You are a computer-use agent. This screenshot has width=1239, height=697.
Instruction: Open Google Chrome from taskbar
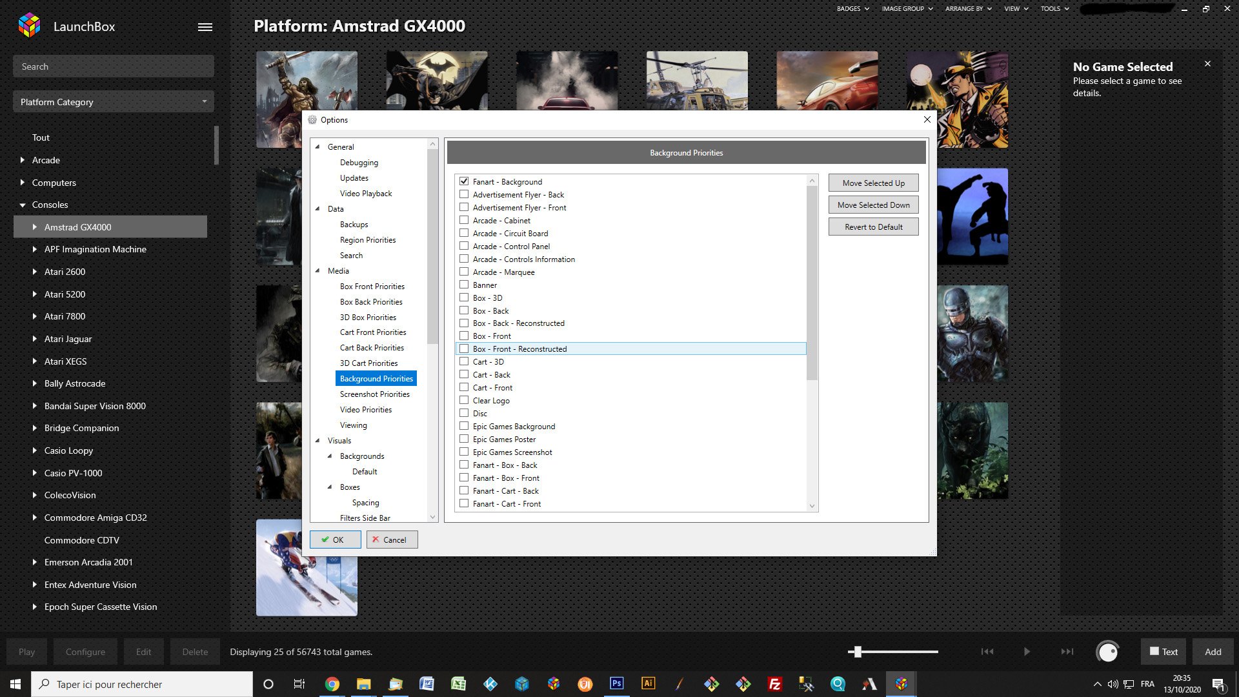[332, 684]
